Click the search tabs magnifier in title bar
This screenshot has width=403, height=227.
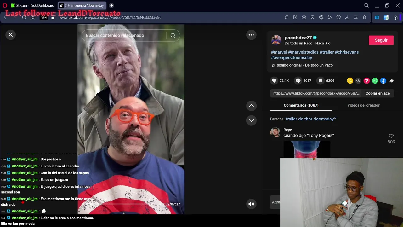366,5
